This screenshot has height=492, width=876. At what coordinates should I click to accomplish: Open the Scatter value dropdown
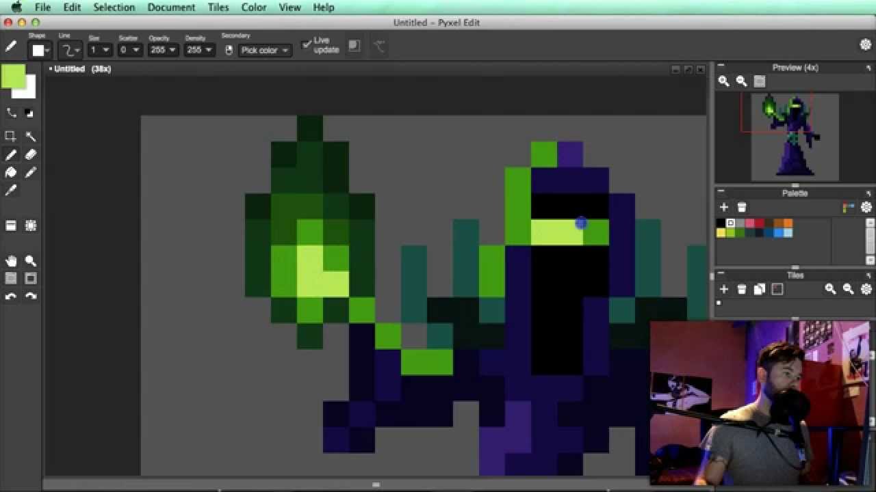tap(130, 50)
